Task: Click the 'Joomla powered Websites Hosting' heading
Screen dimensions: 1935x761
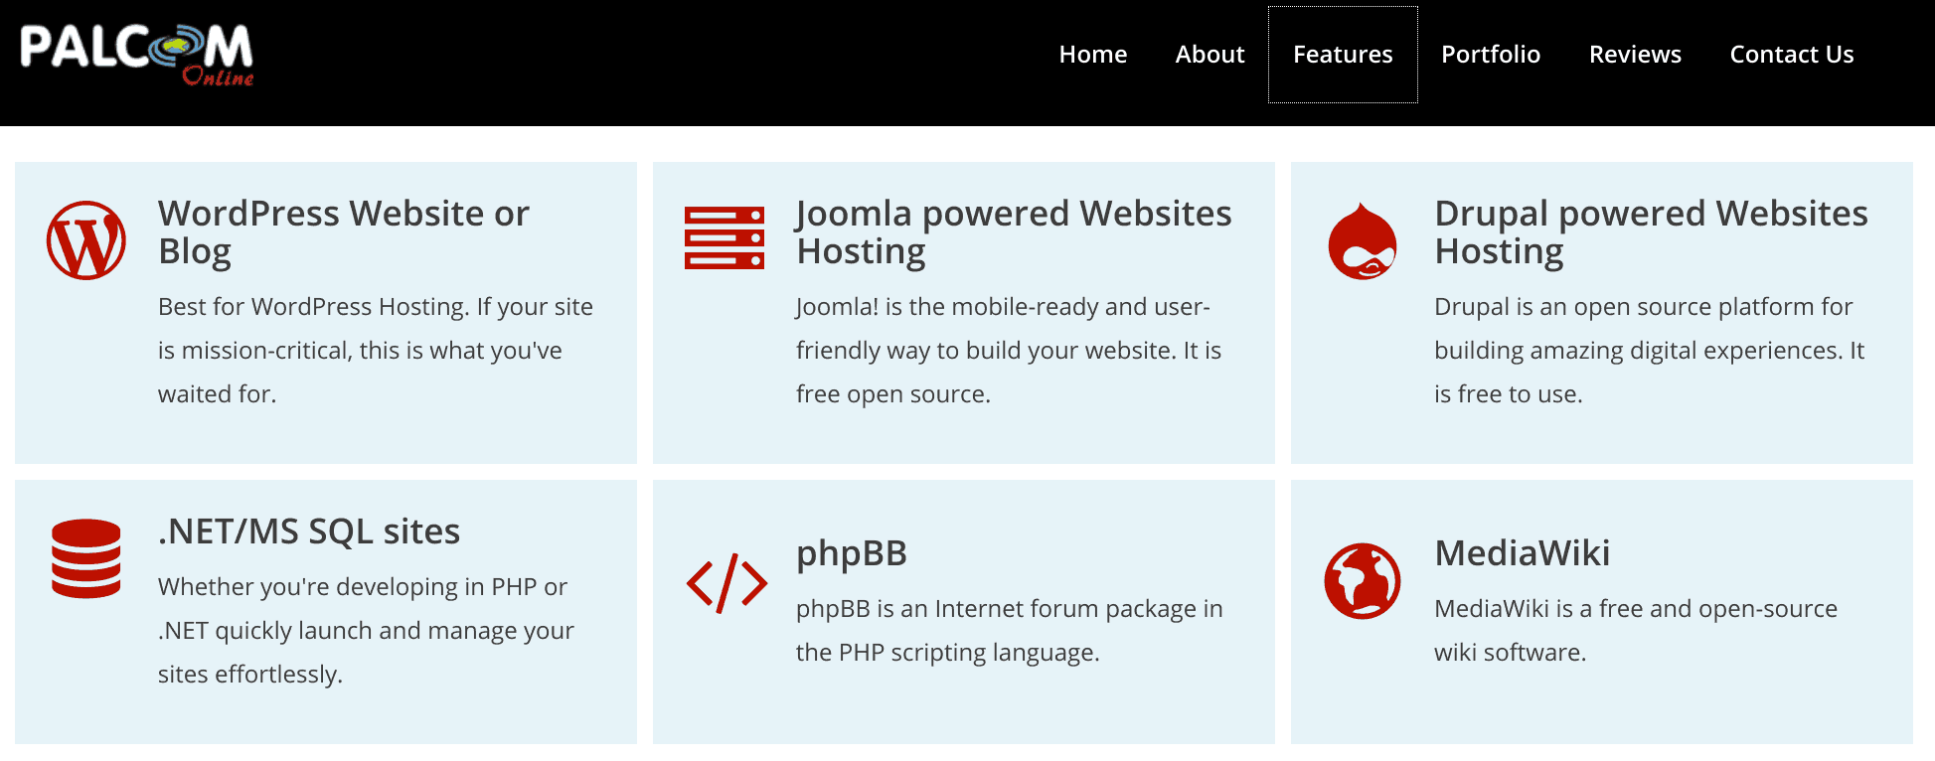Action: tap(1014, 232)
